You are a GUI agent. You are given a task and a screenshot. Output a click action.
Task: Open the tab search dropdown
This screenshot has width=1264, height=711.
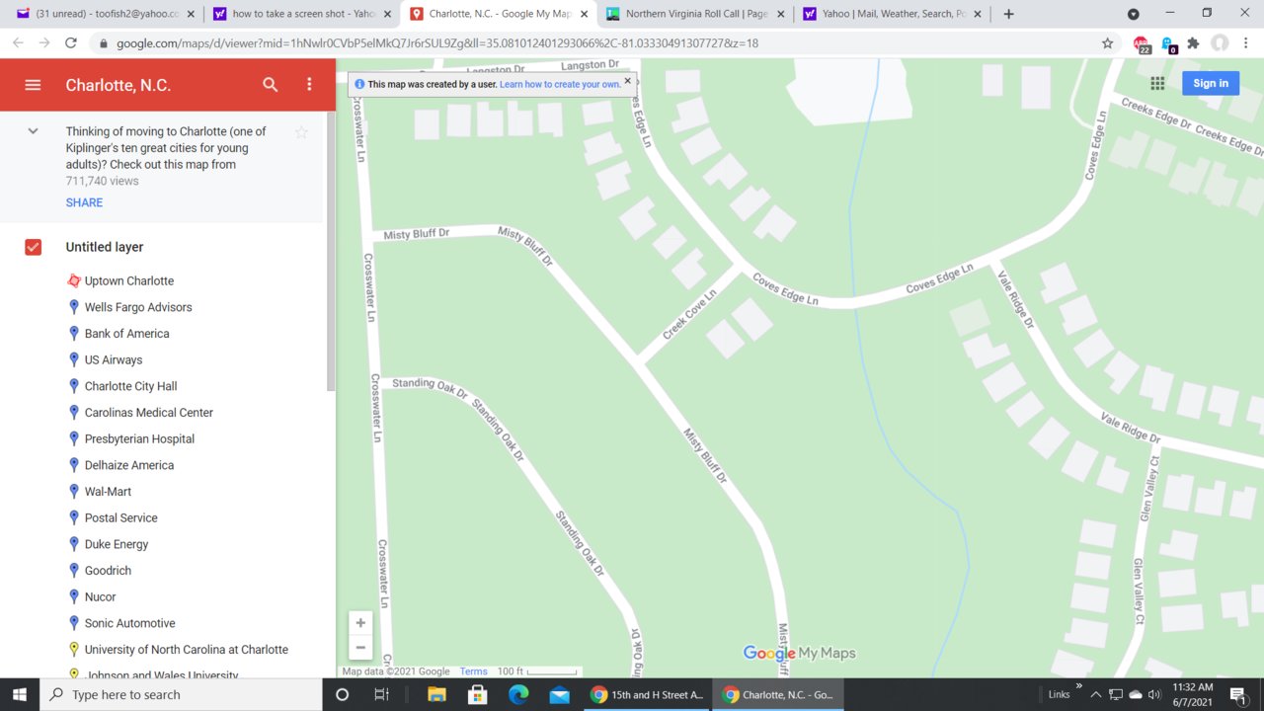tap(1134, 14)
